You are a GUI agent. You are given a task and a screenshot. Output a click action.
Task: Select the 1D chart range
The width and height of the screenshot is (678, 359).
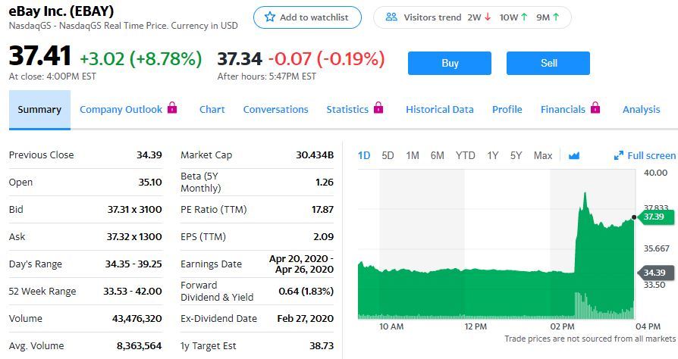pos(364,155)
